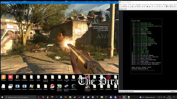Select the 'новый 1' document tab in Notepad++
Viewport: 177px width, 99px height.
point(122,9)
